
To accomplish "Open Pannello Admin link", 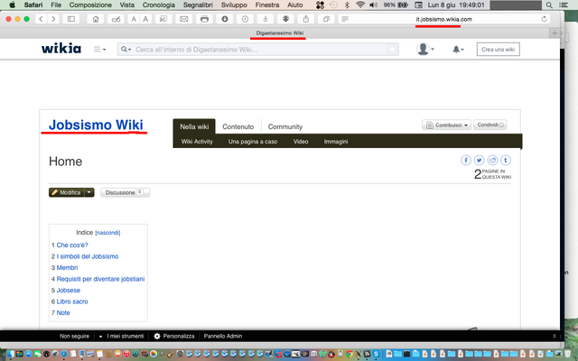I will click(x=223, y=336).
